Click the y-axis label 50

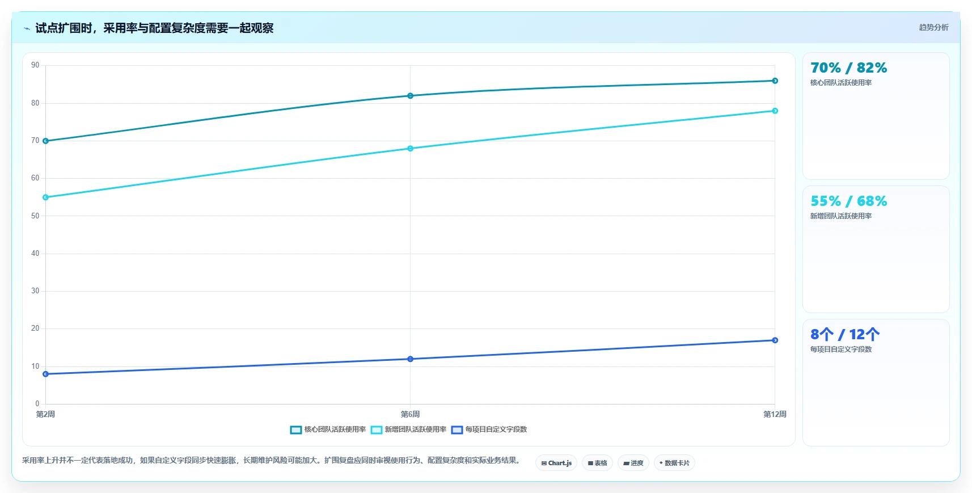[35, 216]
